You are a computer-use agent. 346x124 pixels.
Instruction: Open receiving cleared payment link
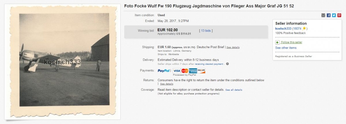209,64
